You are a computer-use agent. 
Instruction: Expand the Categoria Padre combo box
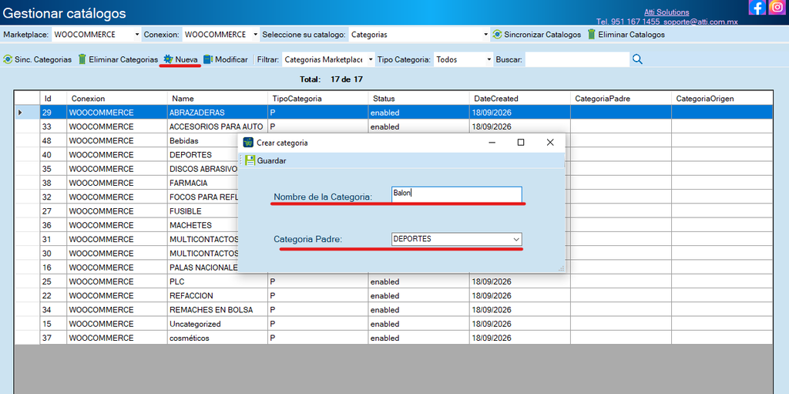pyautogui.click(x=516, y=240)
